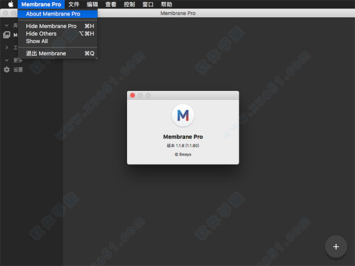Open the 编辑 menu
355x266 pixels.
coord(92,4)
